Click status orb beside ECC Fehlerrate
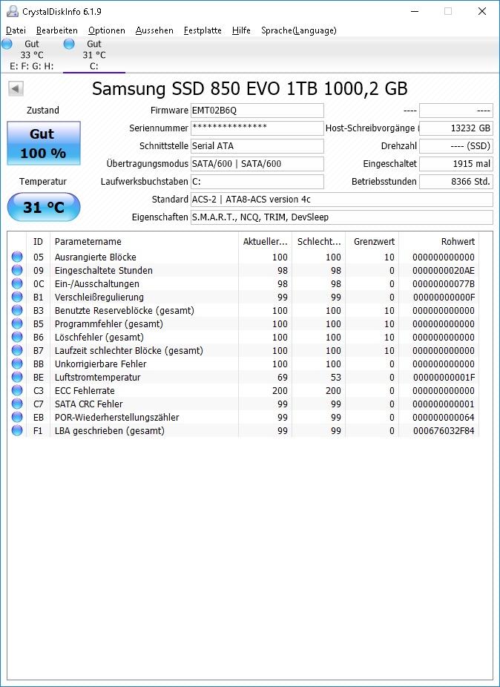The height and width of the screenshot is (687, 500). 17,391
